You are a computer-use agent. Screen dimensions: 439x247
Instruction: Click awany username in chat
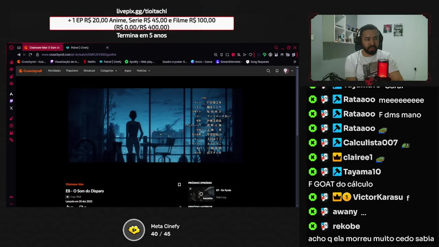click(345, 212)
